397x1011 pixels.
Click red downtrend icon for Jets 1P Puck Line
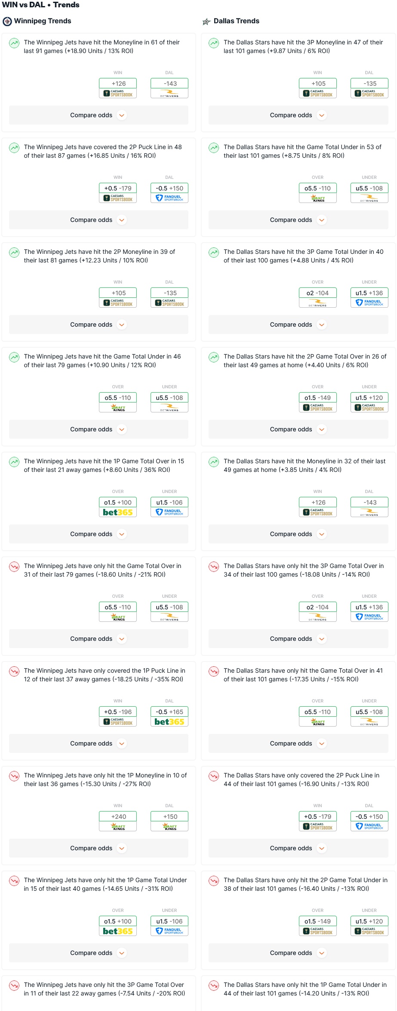tap(14, 671)
